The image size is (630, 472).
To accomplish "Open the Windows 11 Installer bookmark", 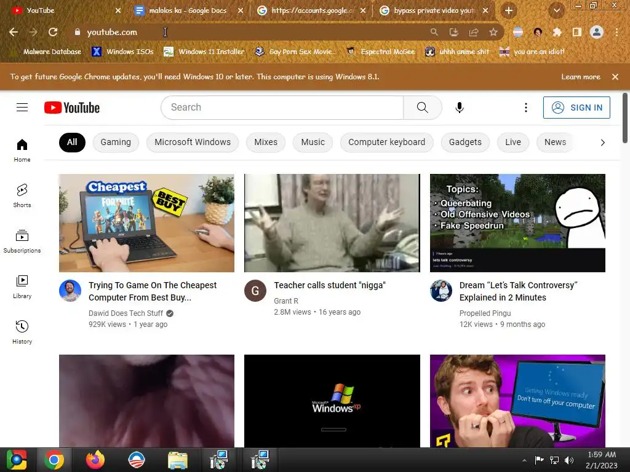I will [204, 52].
